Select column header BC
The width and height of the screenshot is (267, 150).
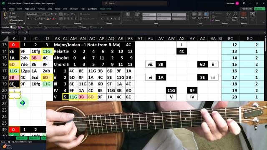[x=230, y=39]
